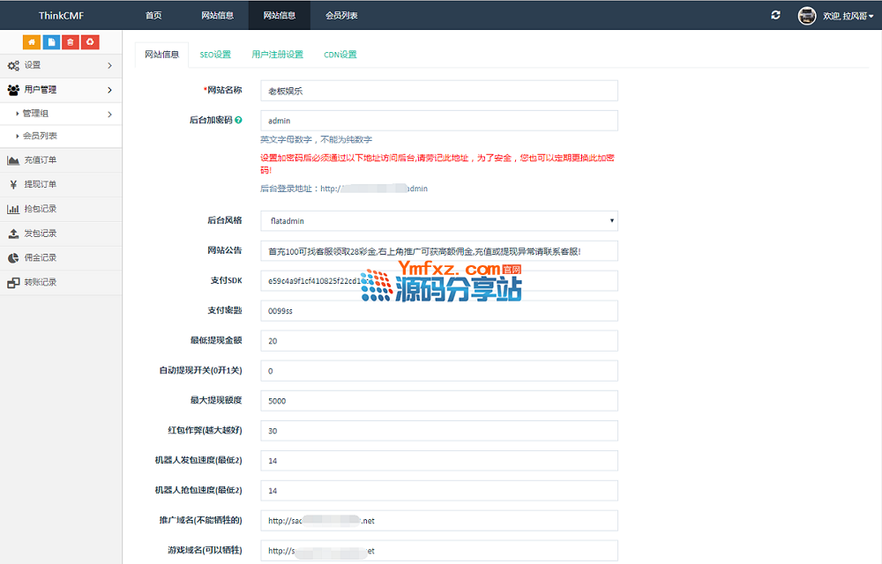Viewport: 882px width, 564px height.
Task: Click the refresh icon in top bar
Action: click(775, 15)
